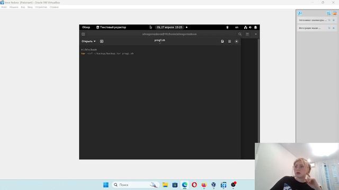
Task: Click the taskbar Поиск search box
Action: coord(136,185)
